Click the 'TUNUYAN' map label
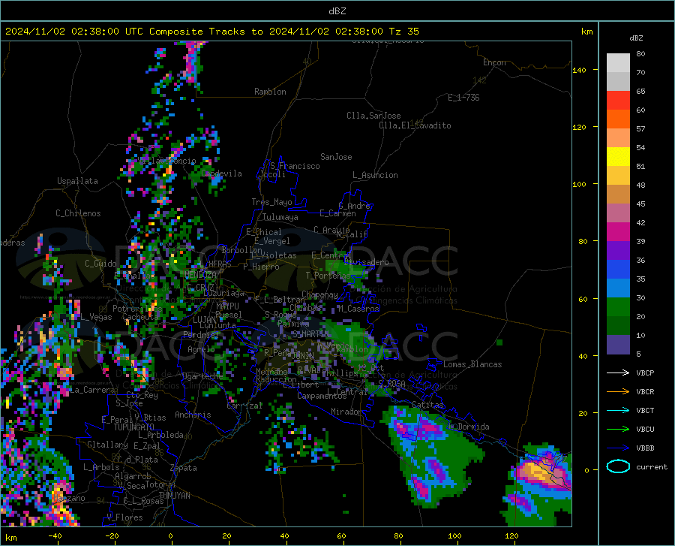 pos(174,496)
